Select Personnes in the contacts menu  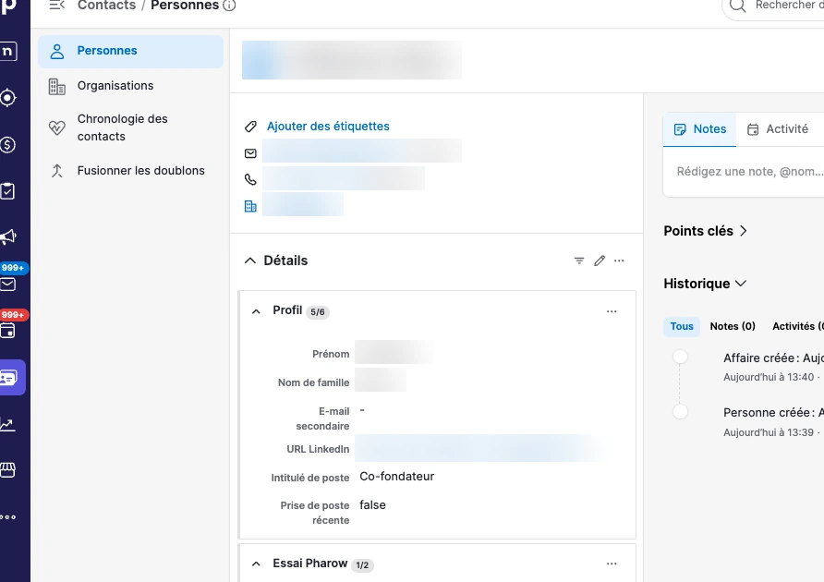(x=130, y=51)
